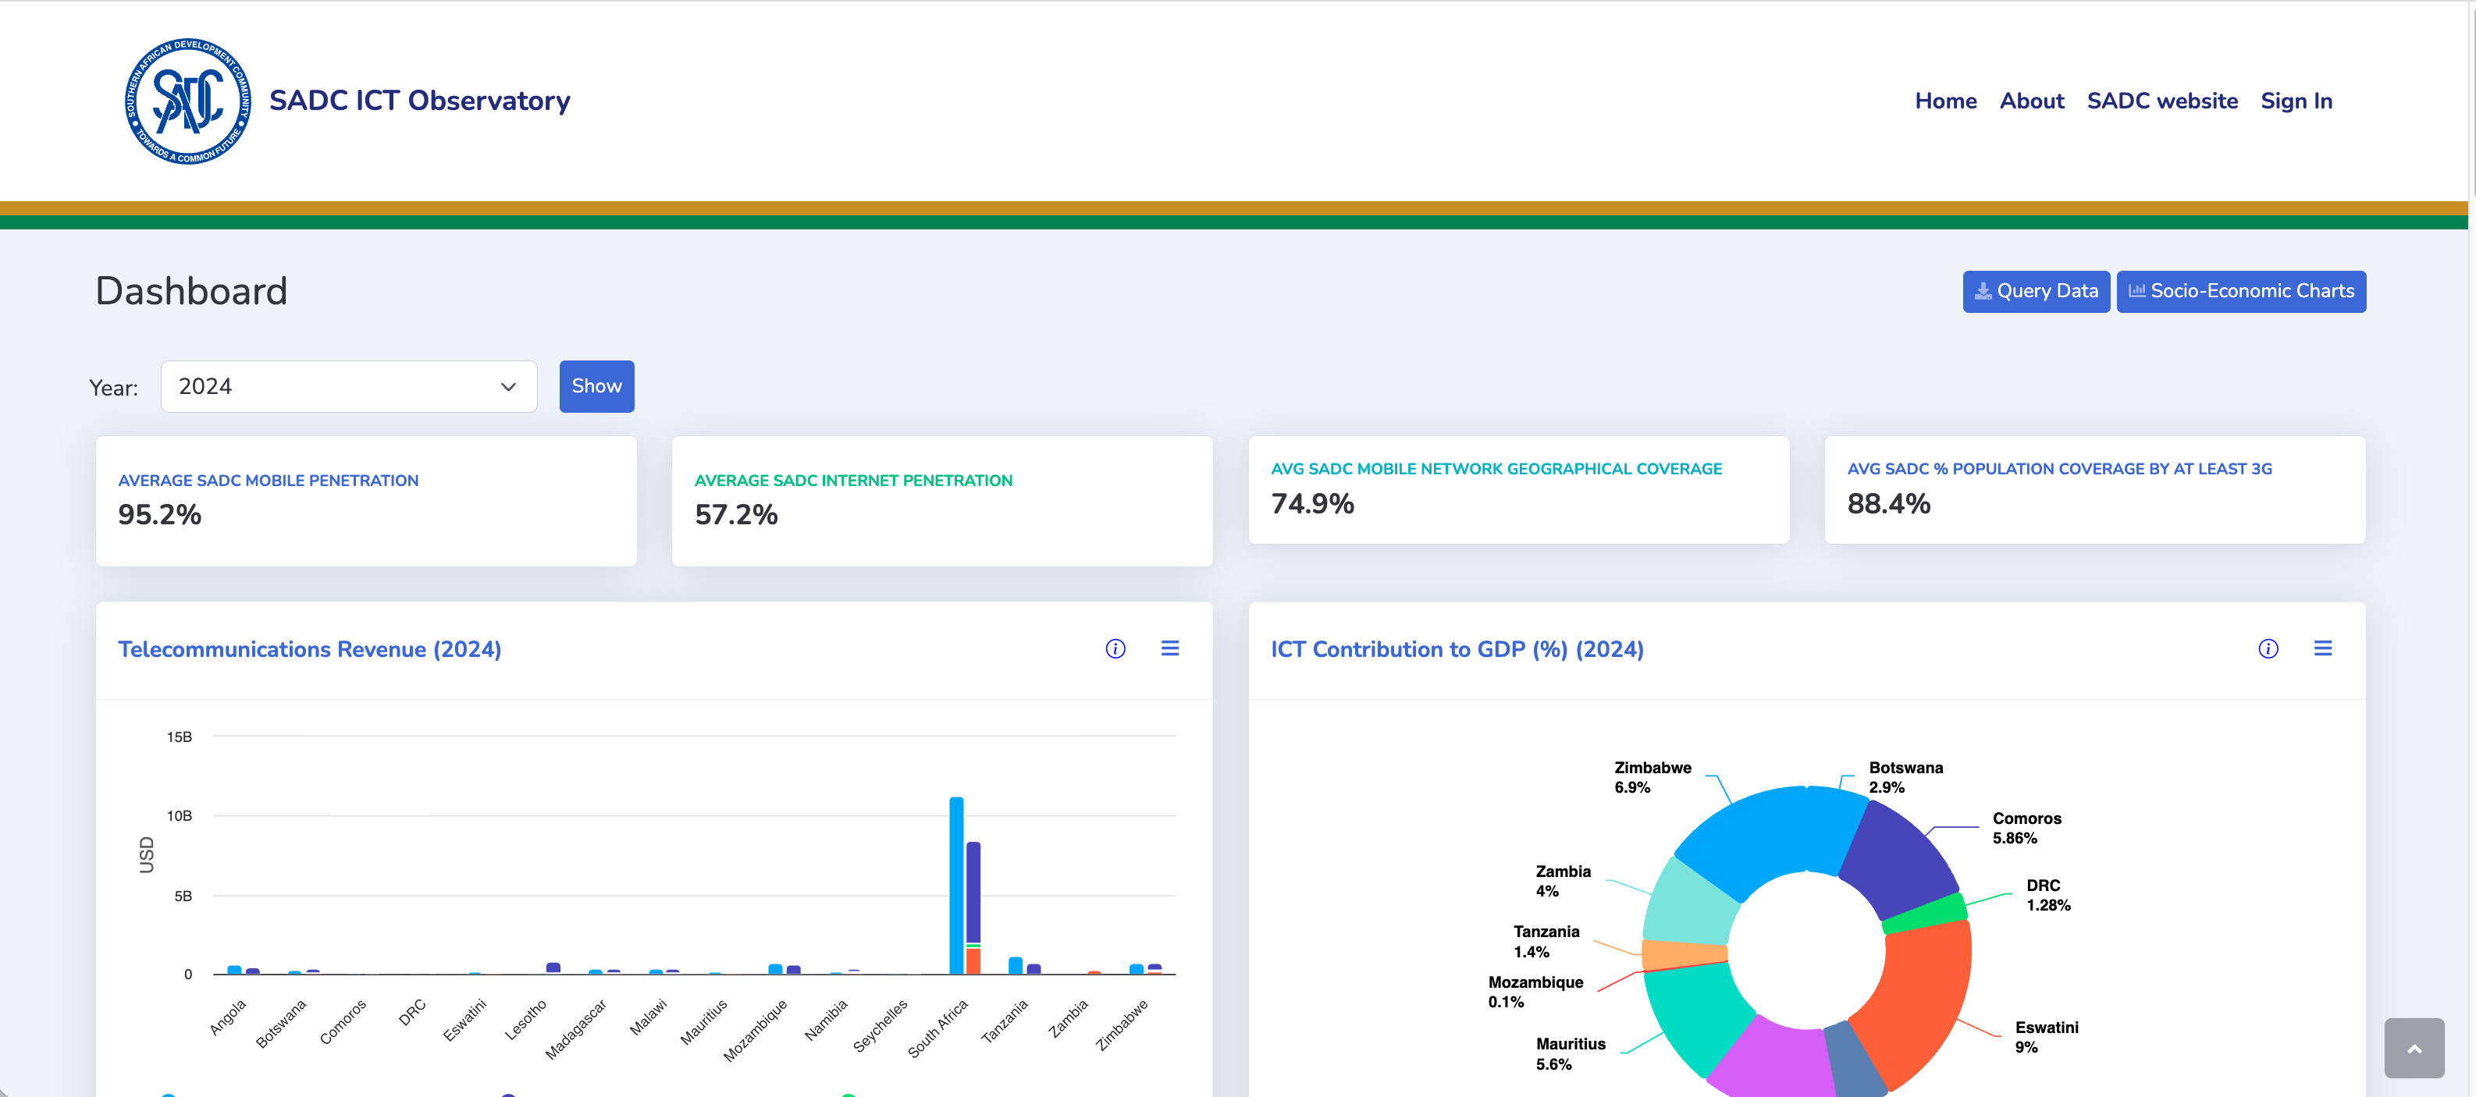Click info icon on ICT Contribution chart
This screenshot has height=1097, width=2476.
[x=2268, y=648]
